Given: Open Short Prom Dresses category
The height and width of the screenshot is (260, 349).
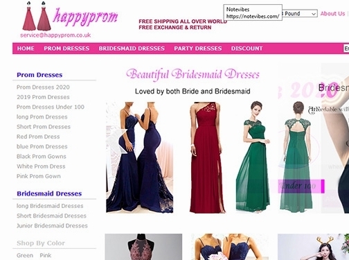Looking at the screenshot, I should (x=44, y=127).
